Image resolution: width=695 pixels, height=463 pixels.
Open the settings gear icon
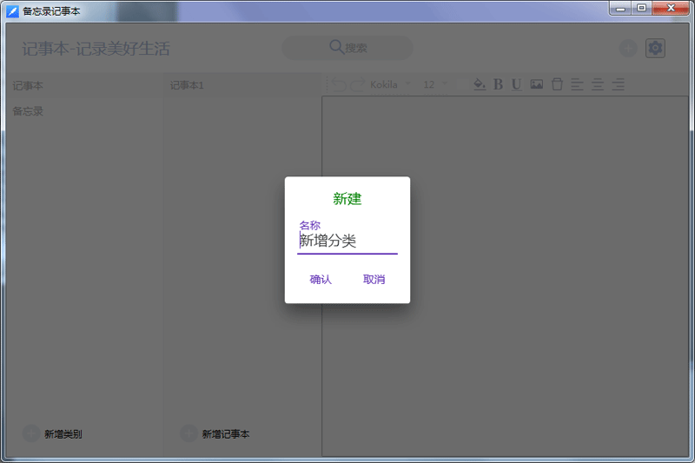tap(655, 48)
